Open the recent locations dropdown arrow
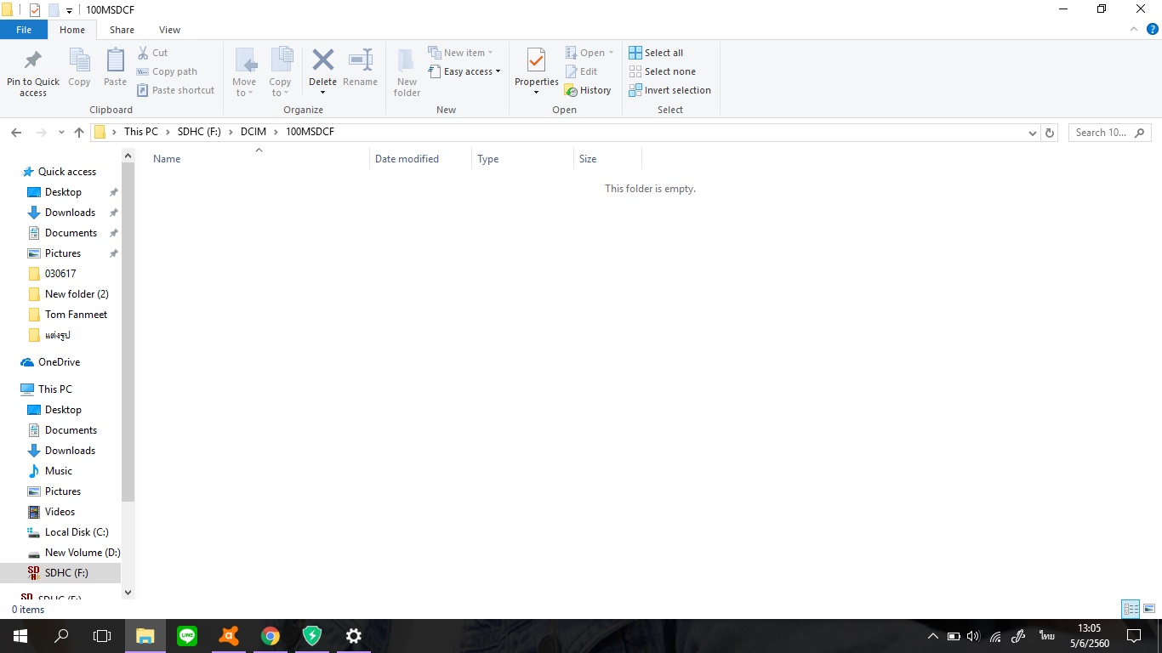This screenshot has width=1162, height=653. (x=61, y=133)
